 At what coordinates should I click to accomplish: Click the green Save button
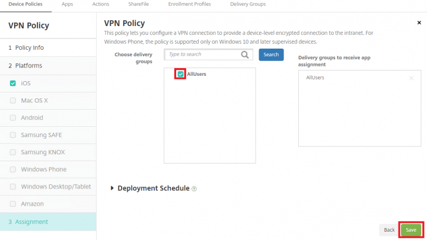[x=410, y=229]
